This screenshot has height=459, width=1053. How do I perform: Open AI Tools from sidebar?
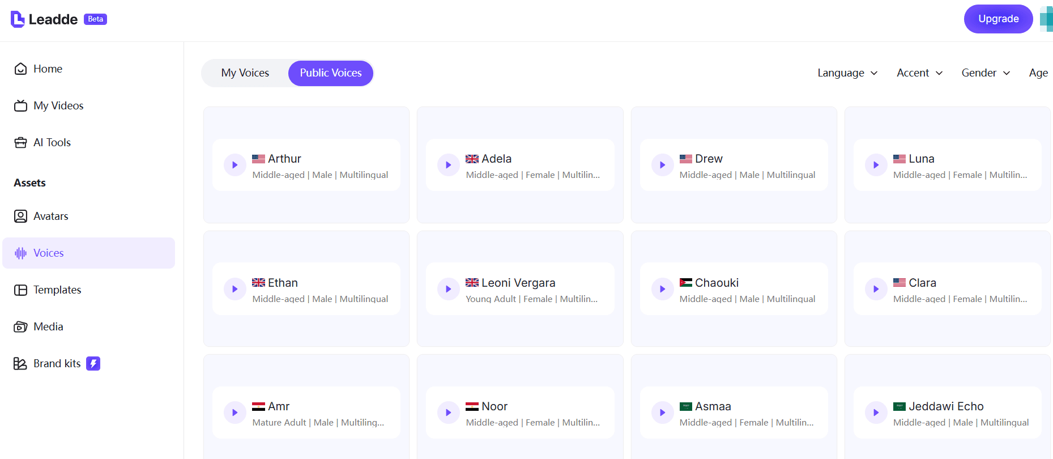(52, 142)
